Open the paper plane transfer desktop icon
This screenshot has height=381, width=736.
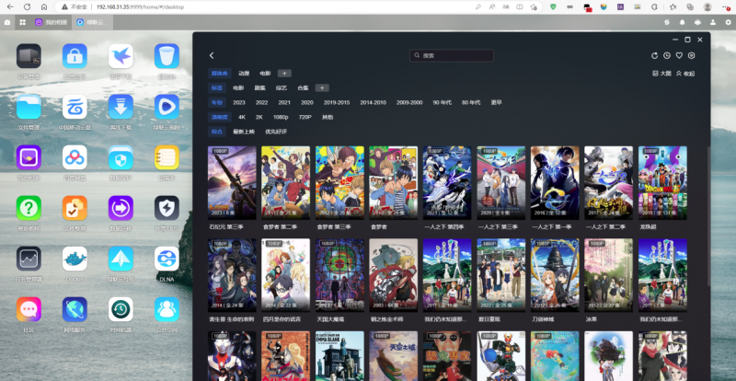point(121,259)
